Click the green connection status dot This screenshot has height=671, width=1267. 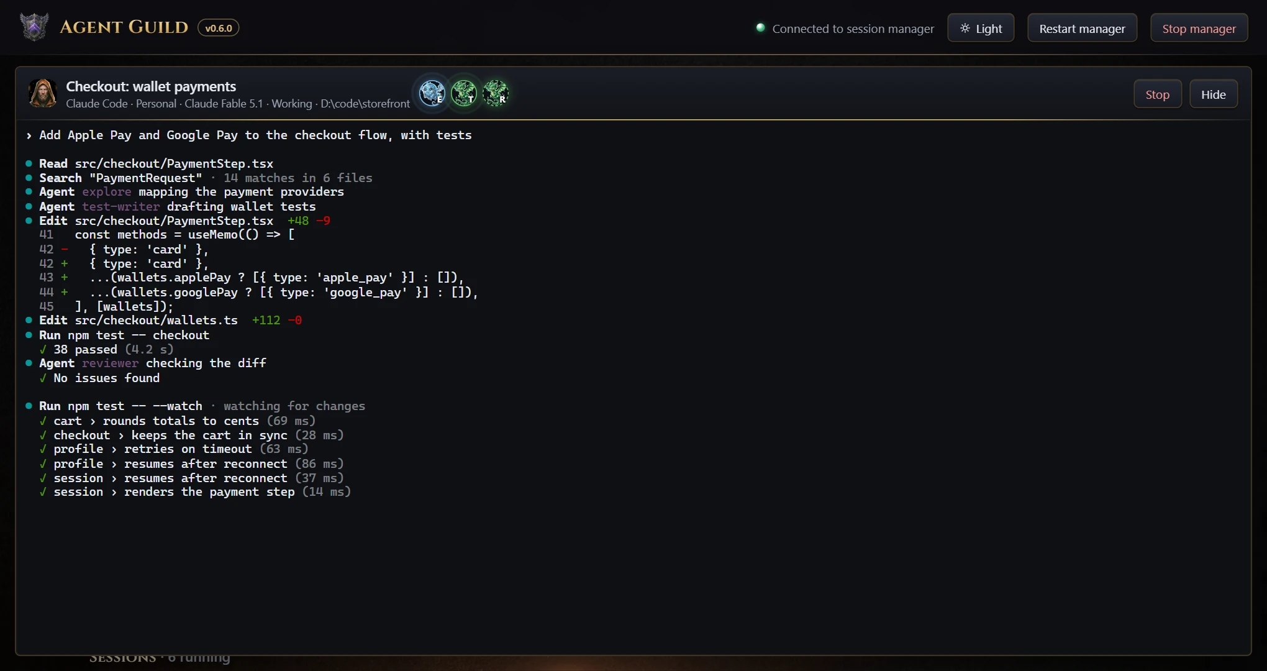(760, 27)
